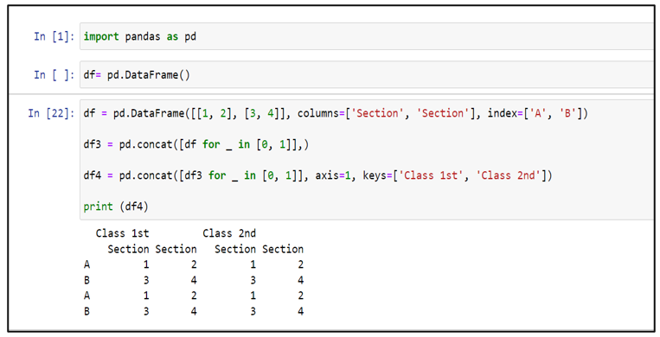Screen dimensions: 660x337
Task: Click the first Section header under Class 2nd
Action: [235, 249]
